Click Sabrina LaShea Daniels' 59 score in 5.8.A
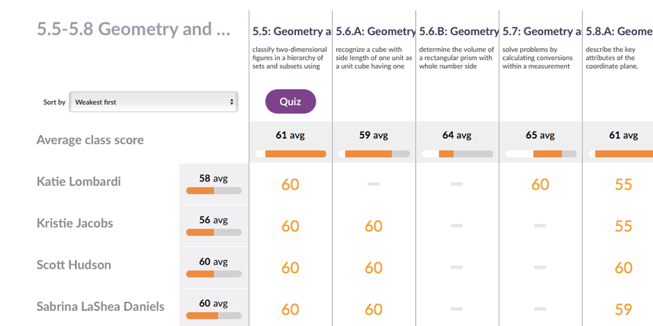 point(624,309)
